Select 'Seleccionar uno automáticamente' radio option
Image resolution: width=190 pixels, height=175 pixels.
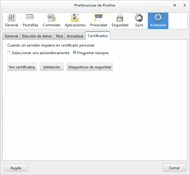(x=9, y=53)
